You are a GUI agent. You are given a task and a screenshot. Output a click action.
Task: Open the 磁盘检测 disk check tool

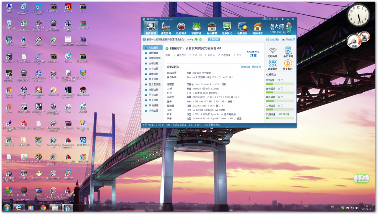pos(272,65)
